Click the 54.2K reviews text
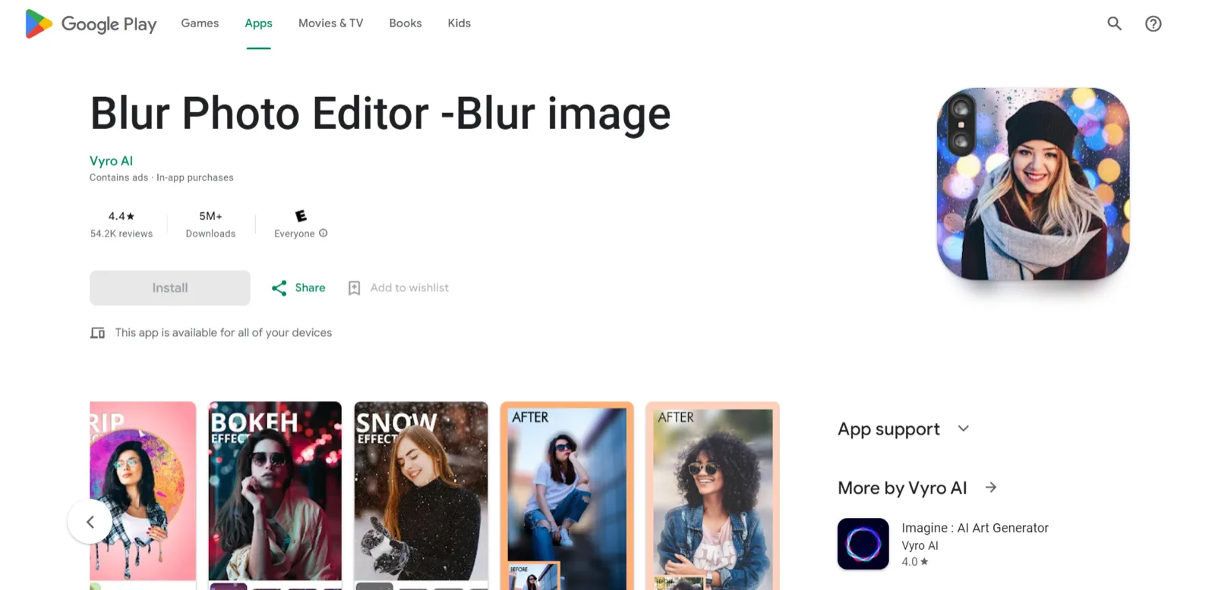This screenshot has height=590, width=1215. [x=121, y=234]
